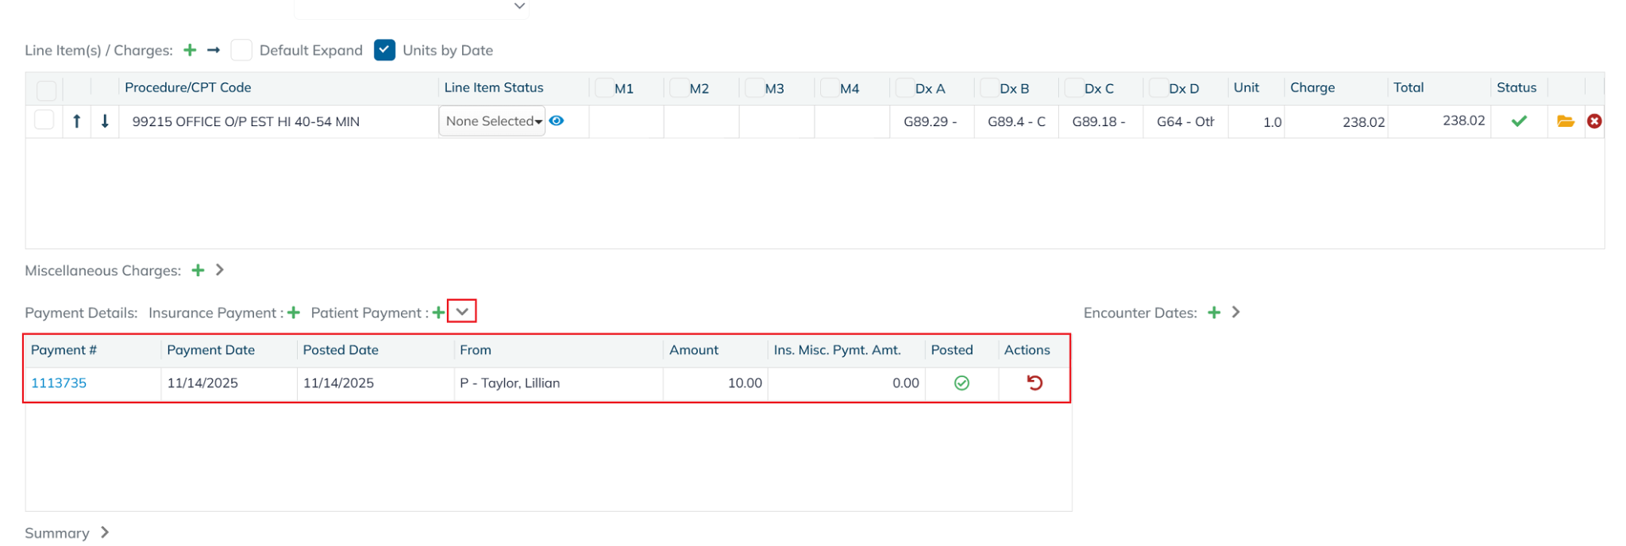Add an encounter date
Viewport: 1626px width, 546px height.
1214,313
